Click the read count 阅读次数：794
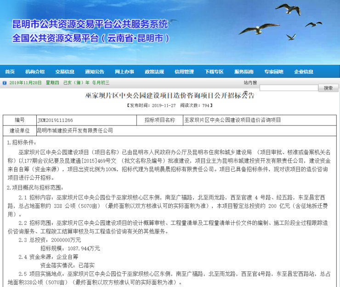The width and height of the screenshot is (340, 287). point(195,105)
